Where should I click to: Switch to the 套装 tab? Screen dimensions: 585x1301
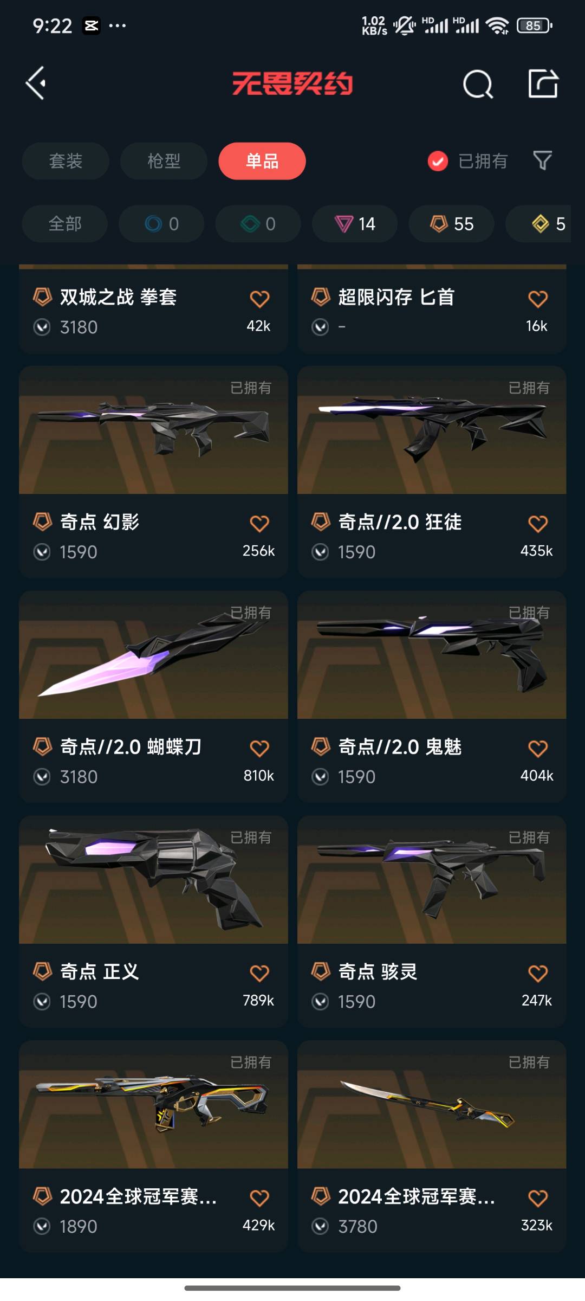point(66,161)
